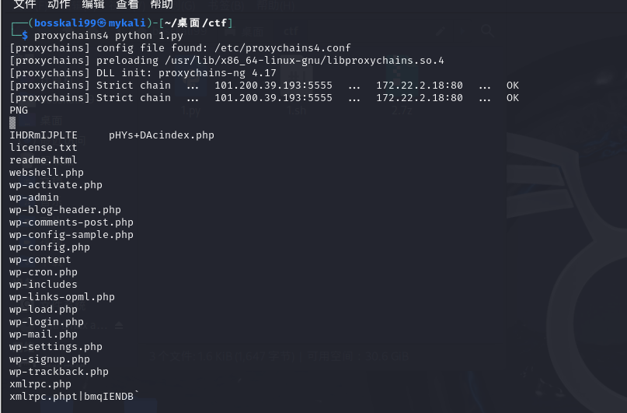Click the xmlrpc.php entry

[x=40, y=384]
